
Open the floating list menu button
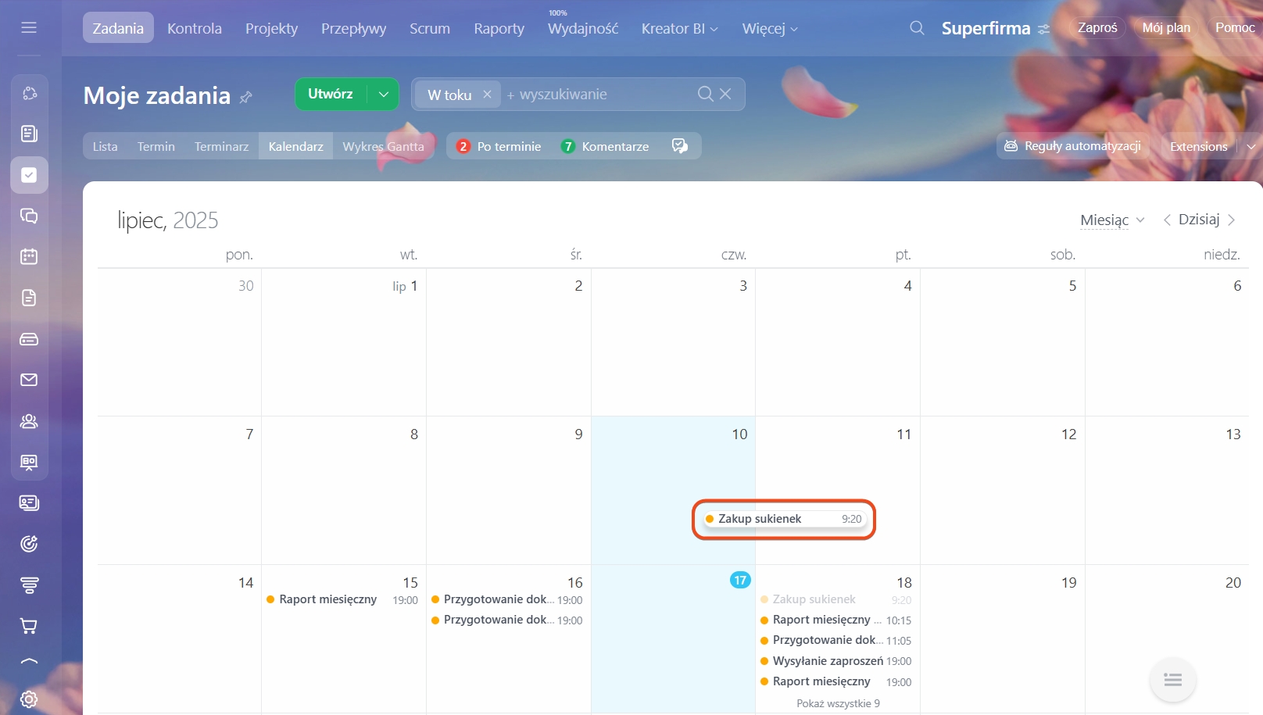click(x=1172, y=679)
